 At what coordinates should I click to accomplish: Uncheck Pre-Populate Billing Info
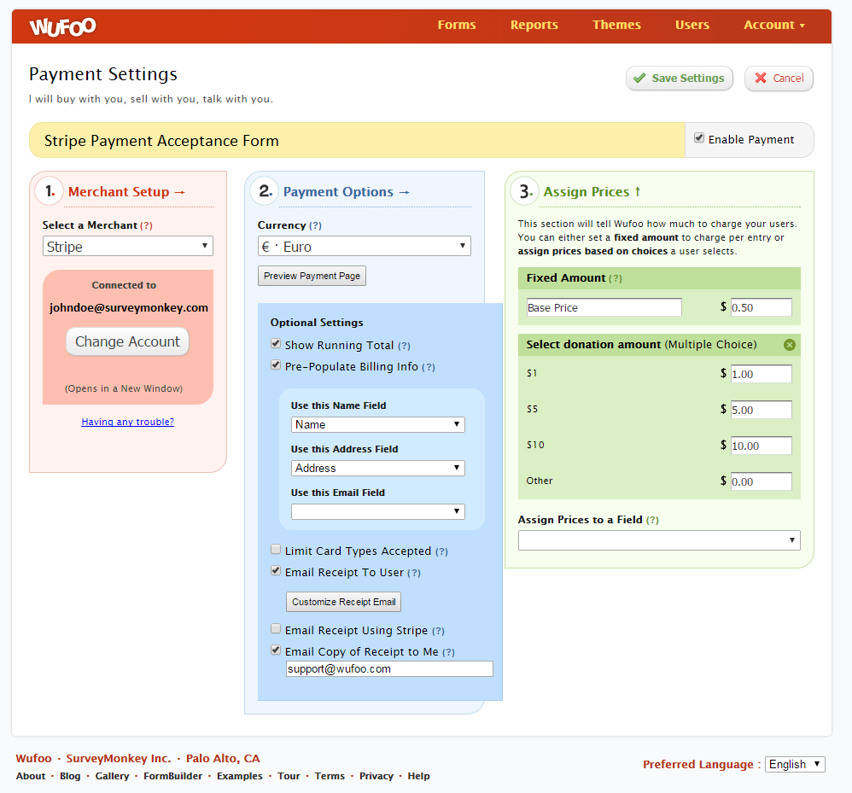tap(276, 365)
